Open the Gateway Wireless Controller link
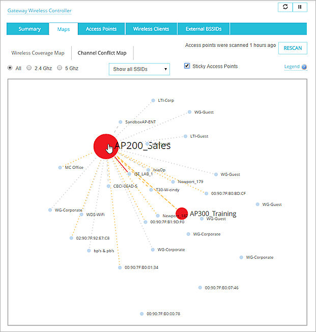The width and height of the screenshot is (316, 332). pyautogui.click(x=39, y=11)
